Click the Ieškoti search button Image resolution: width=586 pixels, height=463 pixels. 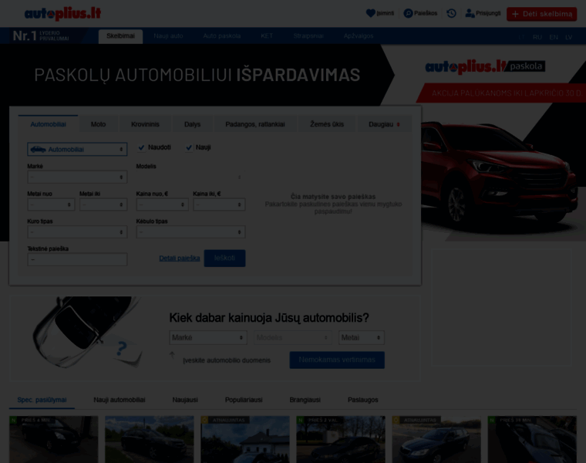coord(224,258)
